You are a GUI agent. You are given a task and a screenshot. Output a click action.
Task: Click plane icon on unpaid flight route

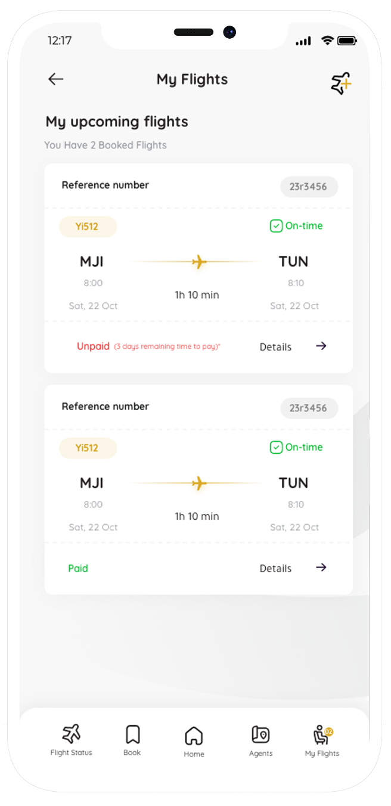click(199, 262)
